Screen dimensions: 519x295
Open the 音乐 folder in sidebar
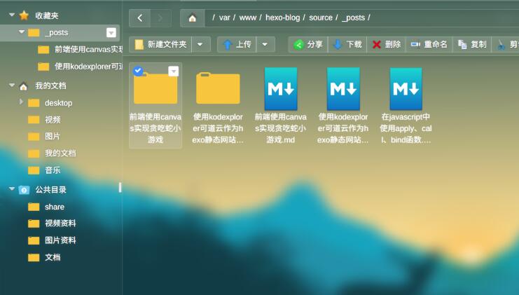53,170
